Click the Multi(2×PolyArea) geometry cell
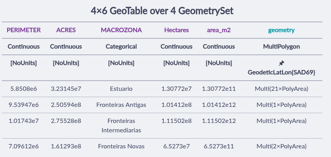Screen dimensions: 331x157 pyautogui.click(x=282, y=146)
